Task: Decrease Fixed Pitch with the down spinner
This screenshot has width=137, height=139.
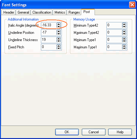Action: pos(58,48)
